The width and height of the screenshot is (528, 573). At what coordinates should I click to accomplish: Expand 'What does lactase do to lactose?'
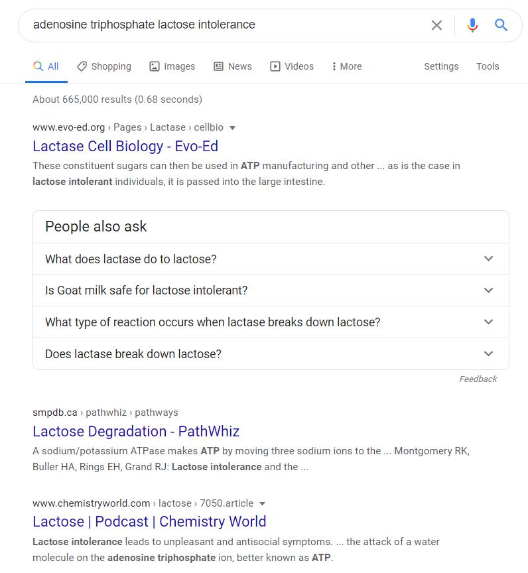tap(488, 259)
